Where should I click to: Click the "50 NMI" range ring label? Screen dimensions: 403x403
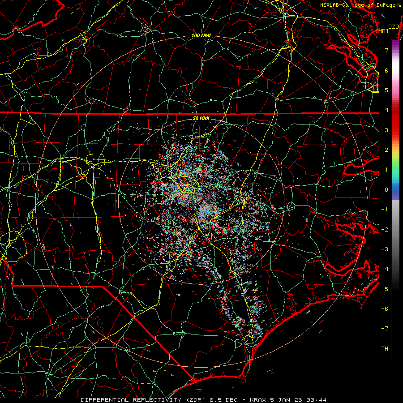point(201,118)
